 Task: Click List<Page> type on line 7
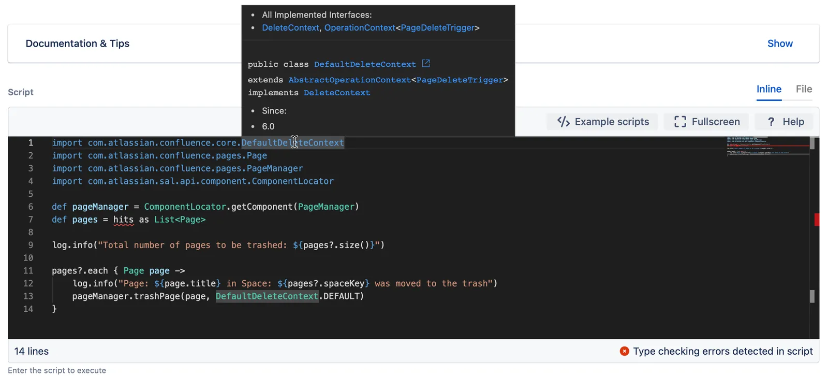(180, 220)
